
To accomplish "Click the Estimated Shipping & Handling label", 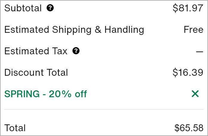I will pyautogui.click(x=74, y=30).
